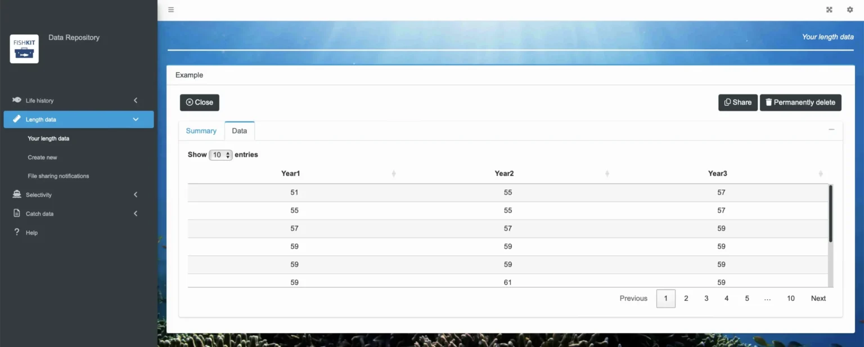Click the Year2 cell showing 61
The height and width of the screenshot is (347, 864).
tap(508, 282)
